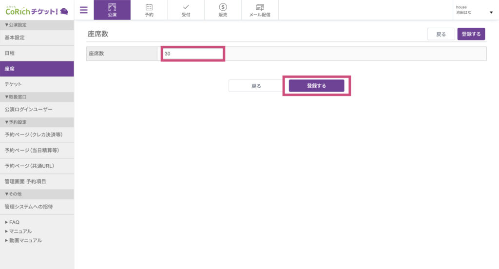Open the 受付 checkmark icon tab

coord(186,10)
